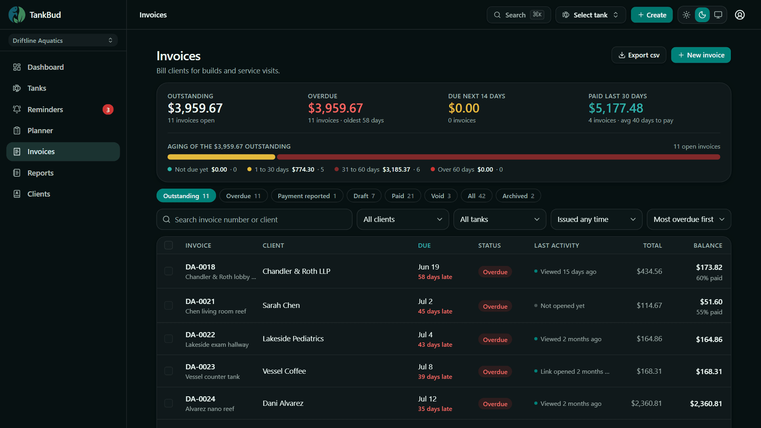Open invoice DA-0018
This screenshot has height=428, width=761.
coord(200,267)
